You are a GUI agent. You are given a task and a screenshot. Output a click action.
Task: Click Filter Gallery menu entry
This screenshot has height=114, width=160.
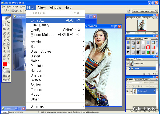click(42, 25)
